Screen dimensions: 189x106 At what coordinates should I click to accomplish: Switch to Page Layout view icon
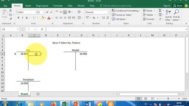click(x=146, y=99)
